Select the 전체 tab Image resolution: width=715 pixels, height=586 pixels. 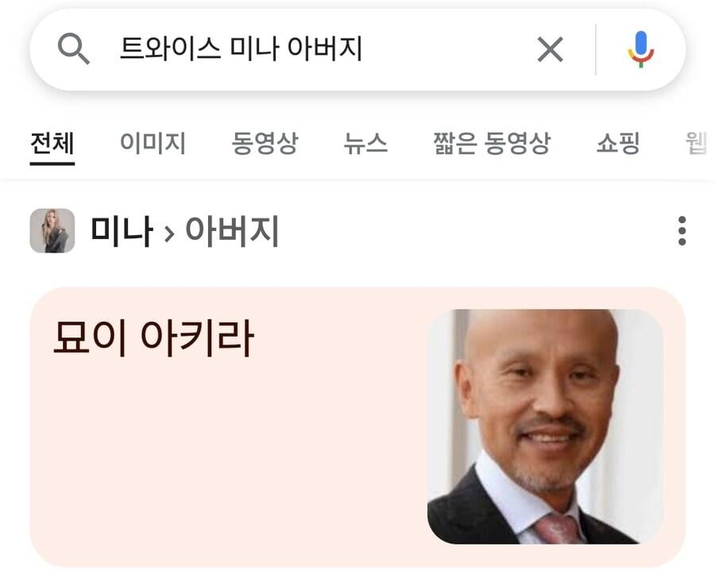point(52,144)
